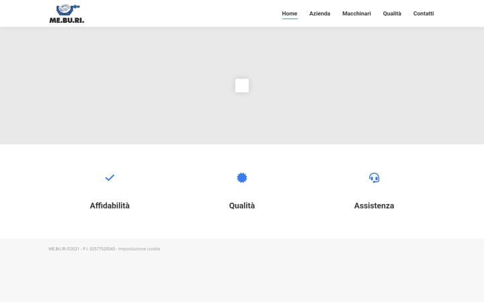Go to the Azienda page
Image resolution: width=484 pixels, height=302 pixels.
click(x=320, y=13)
